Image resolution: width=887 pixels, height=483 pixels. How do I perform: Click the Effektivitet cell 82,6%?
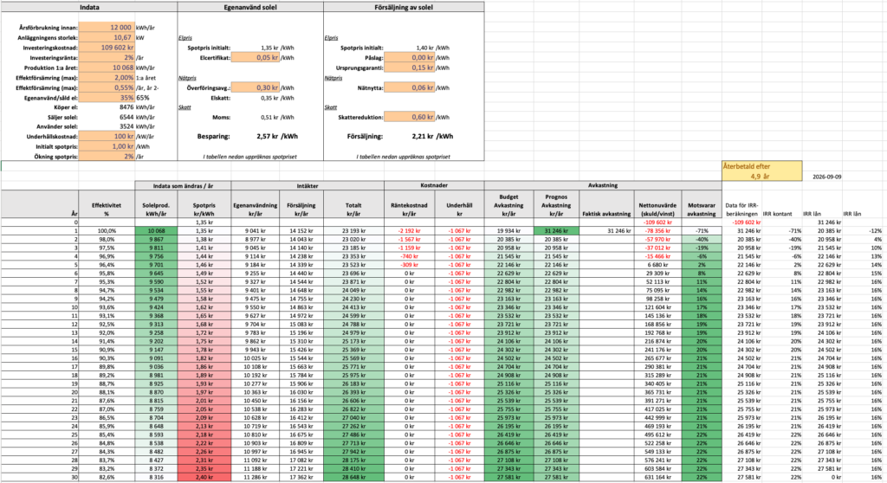(107, 477)
